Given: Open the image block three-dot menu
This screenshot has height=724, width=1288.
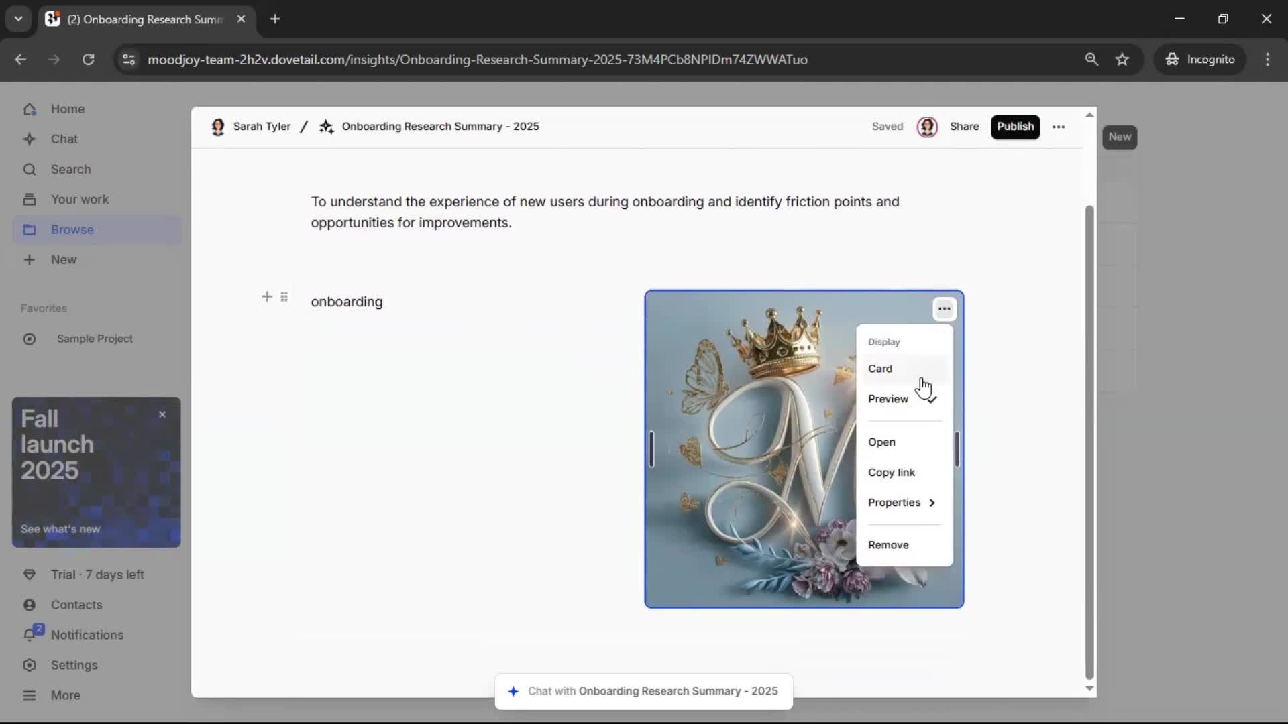Looking at the screenshot, I should (x=944, y=309).
